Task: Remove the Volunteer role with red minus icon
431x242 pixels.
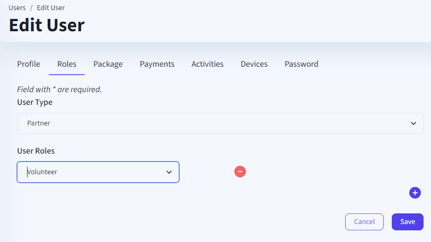Action: [x=240, y=172]
